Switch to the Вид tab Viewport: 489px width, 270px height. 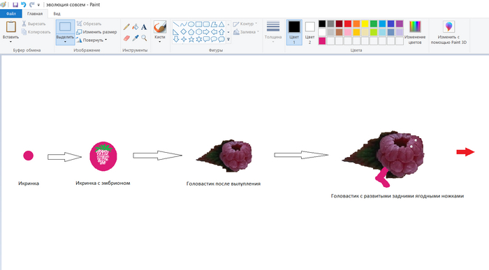click(57, 14)
